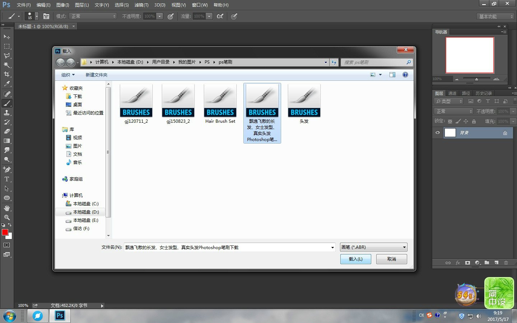Select the Hair Brush Set file
517x323 pixels.
click(x=220, y=104)
